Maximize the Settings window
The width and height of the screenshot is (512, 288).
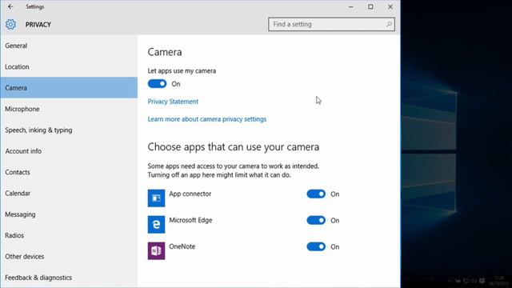[370, 6]
